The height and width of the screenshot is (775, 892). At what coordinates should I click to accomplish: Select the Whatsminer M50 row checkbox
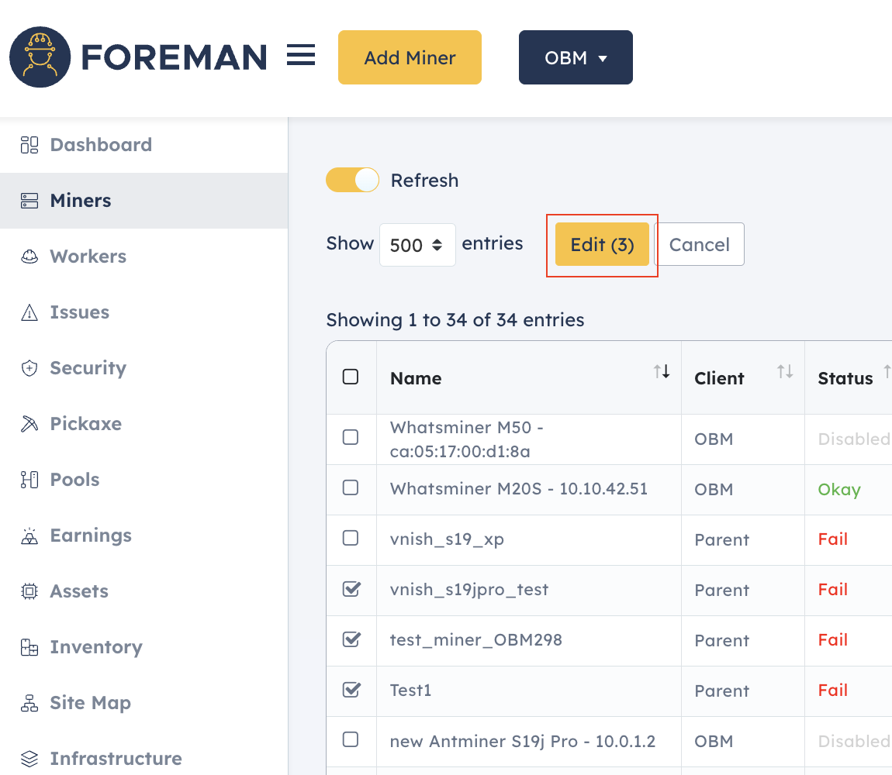tap(351, 436)
